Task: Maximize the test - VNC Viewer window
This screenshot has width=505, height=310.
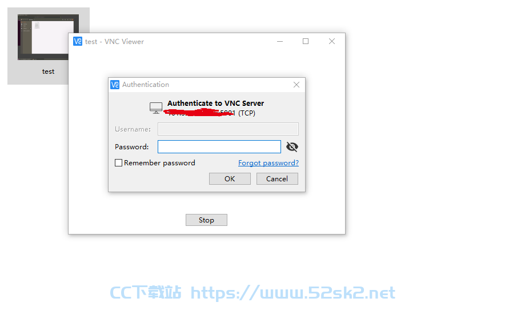Action: pyautogui.click(x=306, y=41)
